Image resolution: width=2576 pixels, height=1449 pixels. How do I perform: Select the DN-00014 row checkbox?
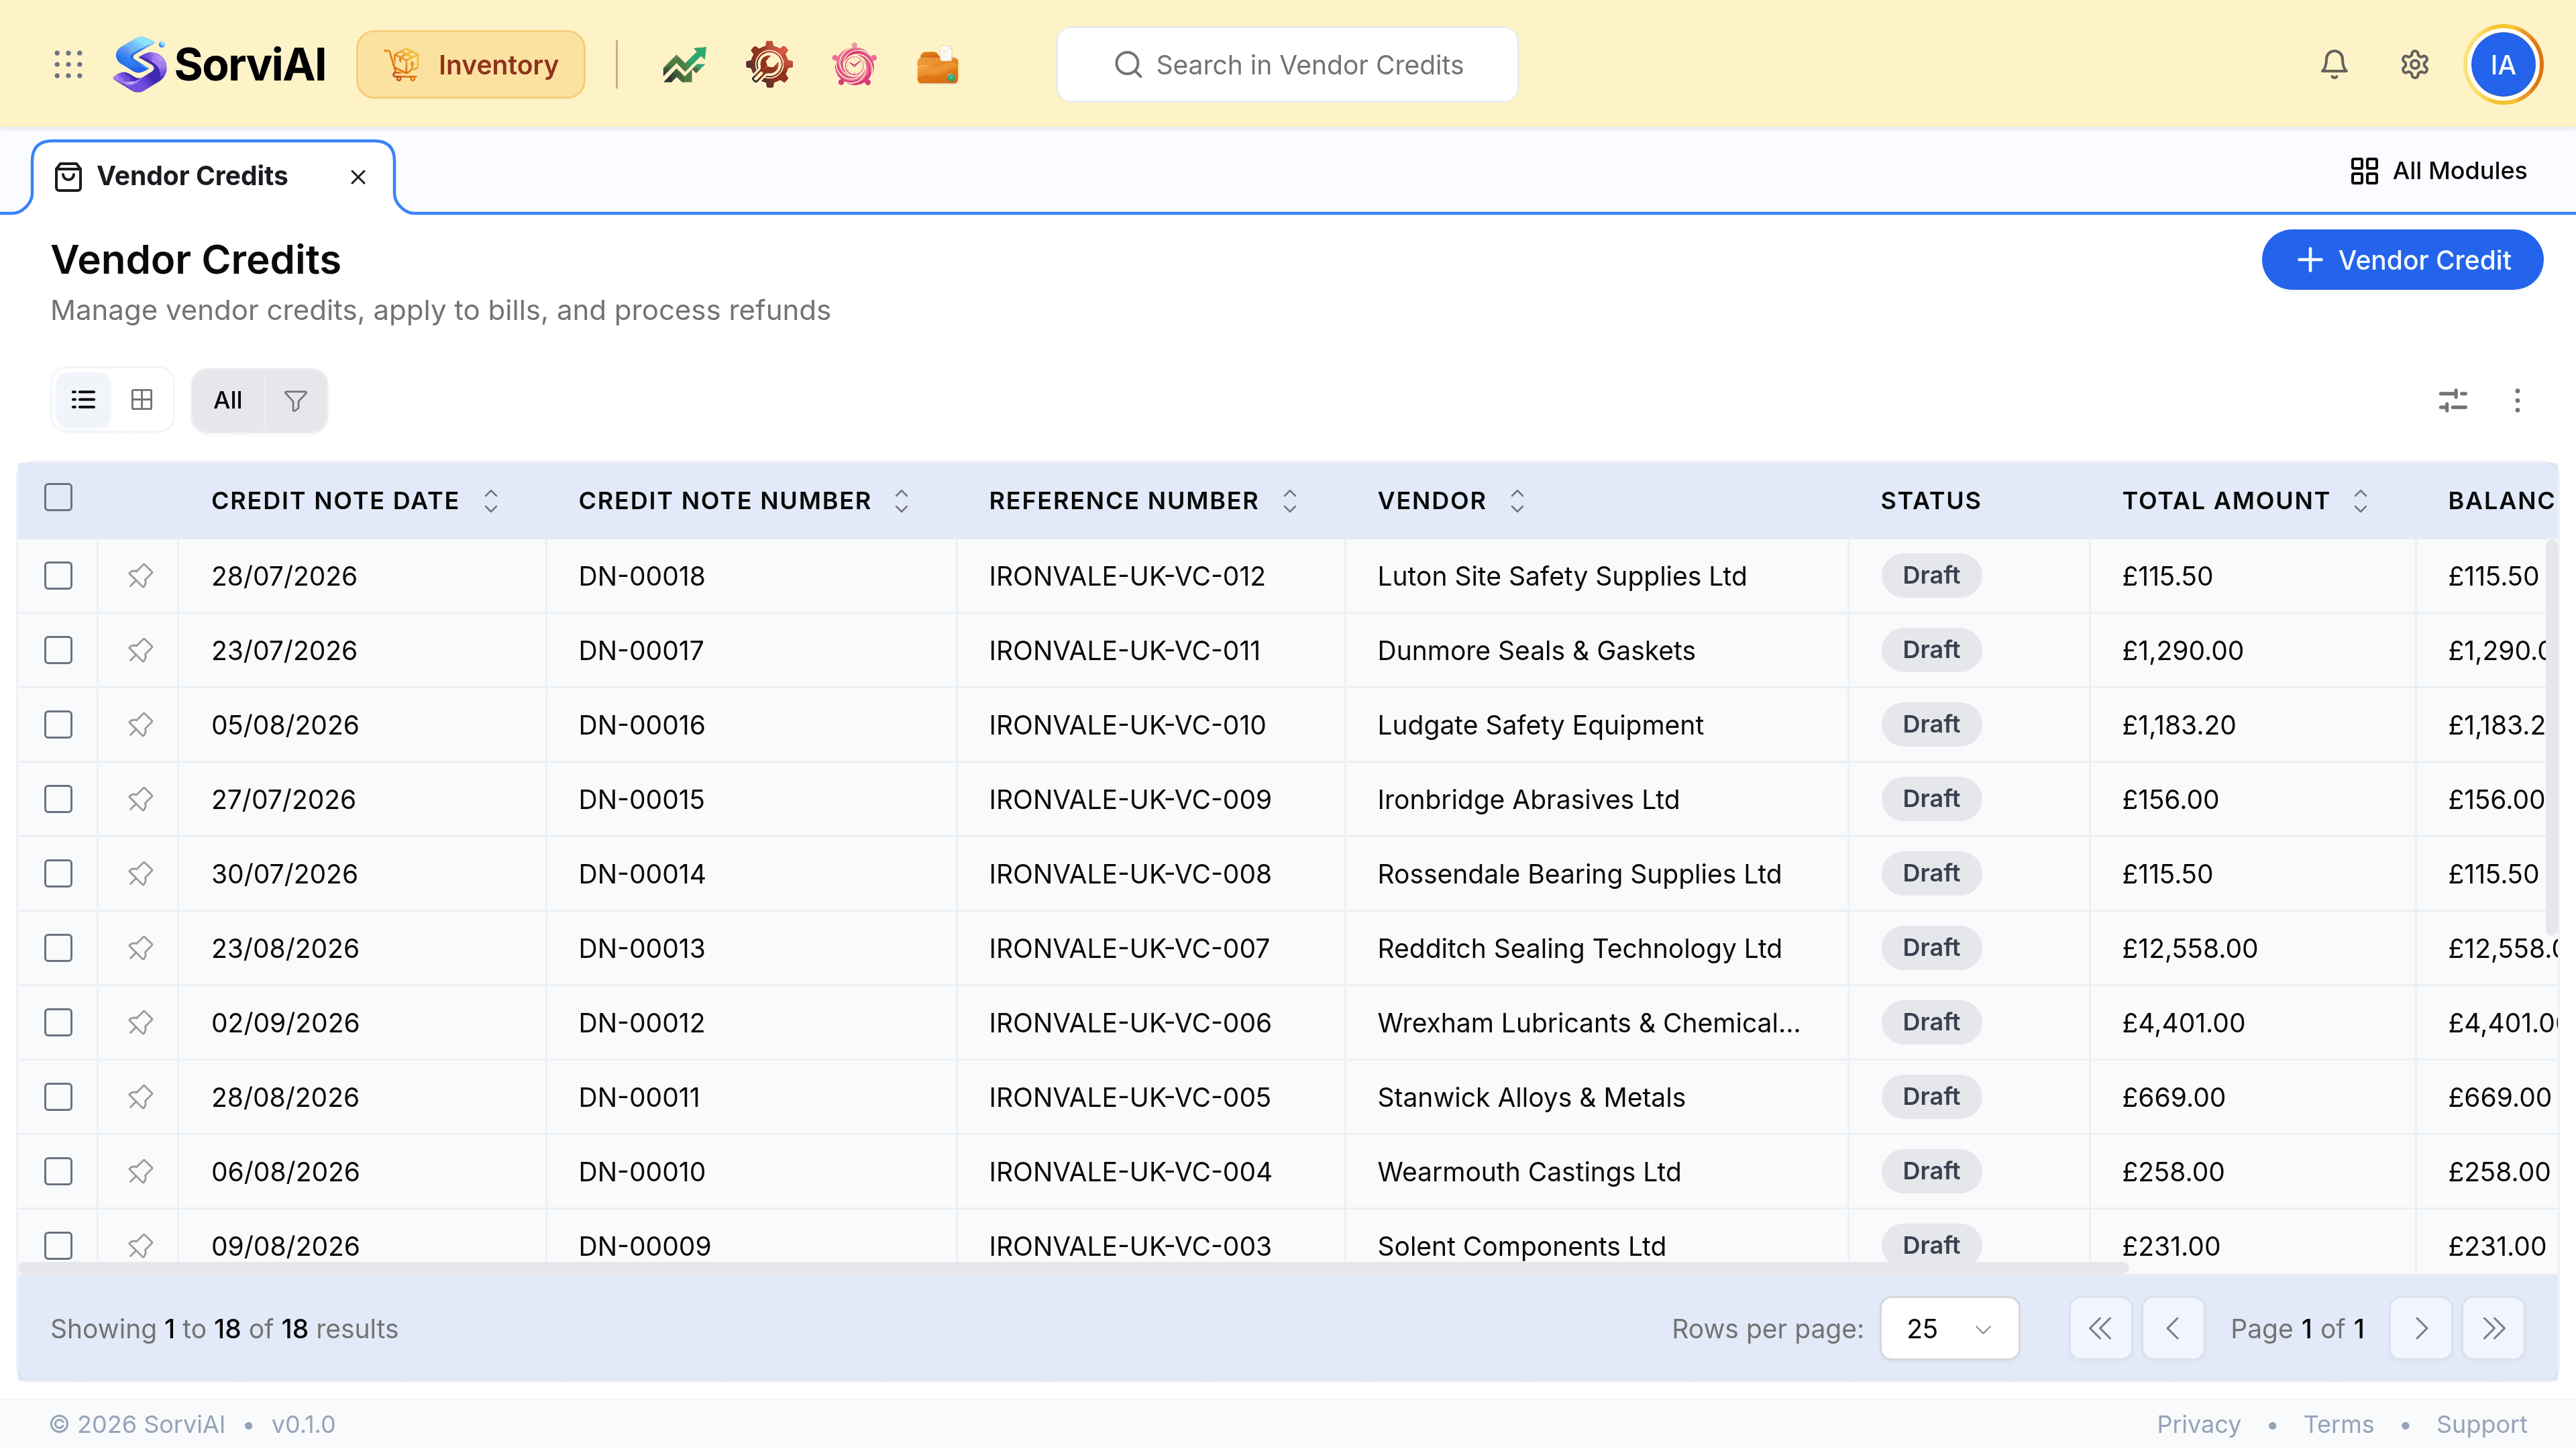(59, 874)
